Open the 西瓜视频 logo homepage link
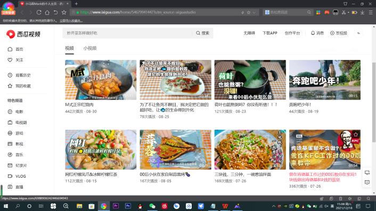 [x=23, y=34]
